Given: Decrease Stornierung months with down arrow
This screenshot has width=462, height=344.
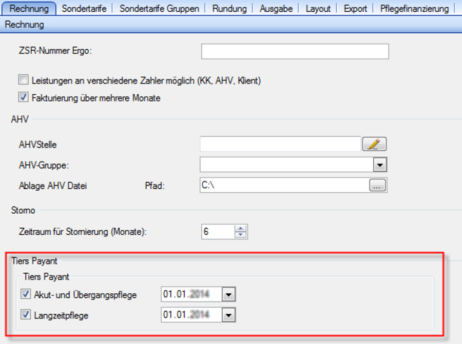Looking at the screenshot, I should coord(240,235).
